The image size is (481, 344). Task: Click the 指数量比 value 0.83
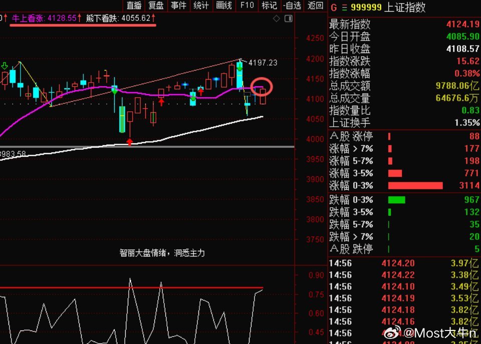coord(470,110)
